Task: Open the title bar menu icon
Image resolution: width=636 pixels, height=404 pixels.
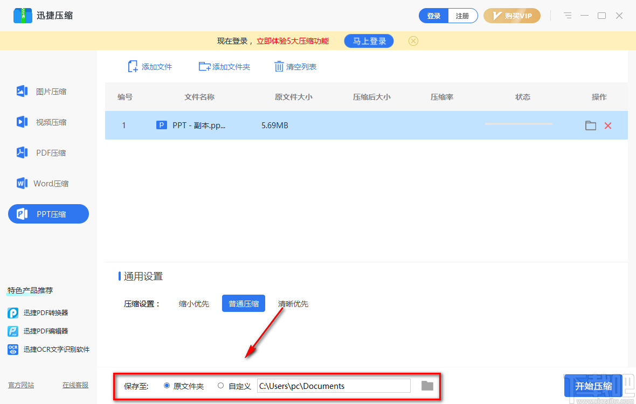Action: (568, 16)
